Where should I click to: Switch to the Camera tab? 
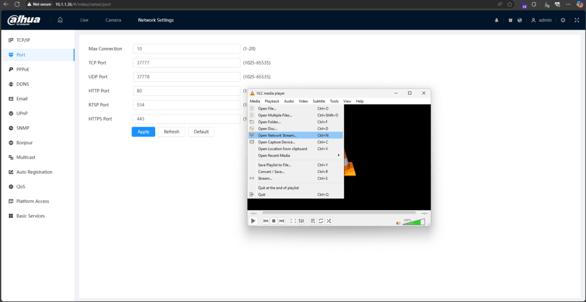[113, 20]
